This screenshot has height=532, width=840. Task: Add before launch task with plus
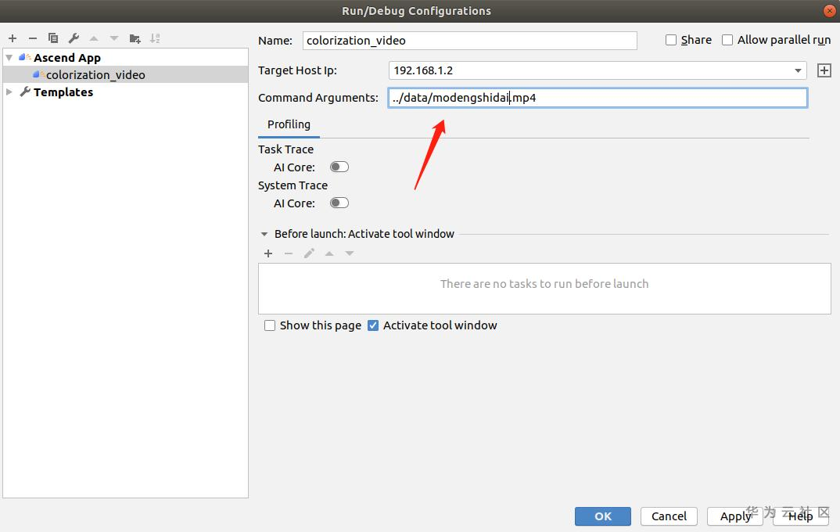pos(268,253)
